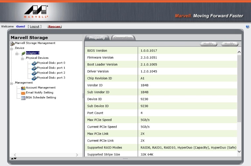The image size is (251, 166).
Task: Select Adapter 0 in the tree
Action: 33,53
